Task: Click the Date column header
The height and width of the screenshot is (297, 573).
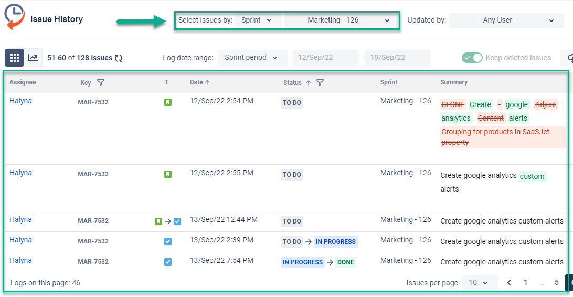Action: point(196,82)
